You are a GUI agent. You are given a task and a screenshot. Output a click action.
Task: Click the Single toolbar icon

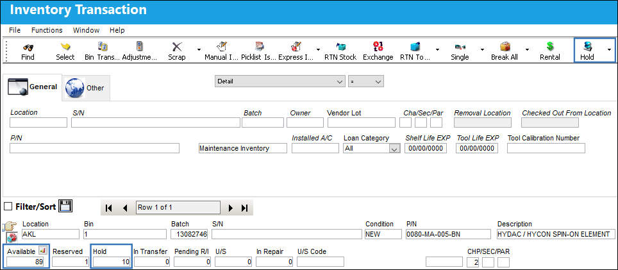tap(460, 47)
